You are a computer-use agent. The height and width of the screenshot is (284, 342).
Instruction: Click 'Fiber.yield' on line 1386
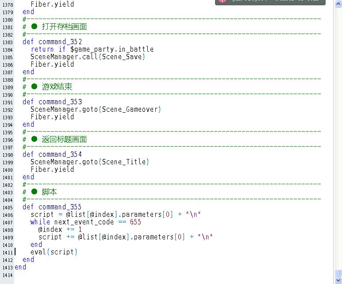(52, 64)
